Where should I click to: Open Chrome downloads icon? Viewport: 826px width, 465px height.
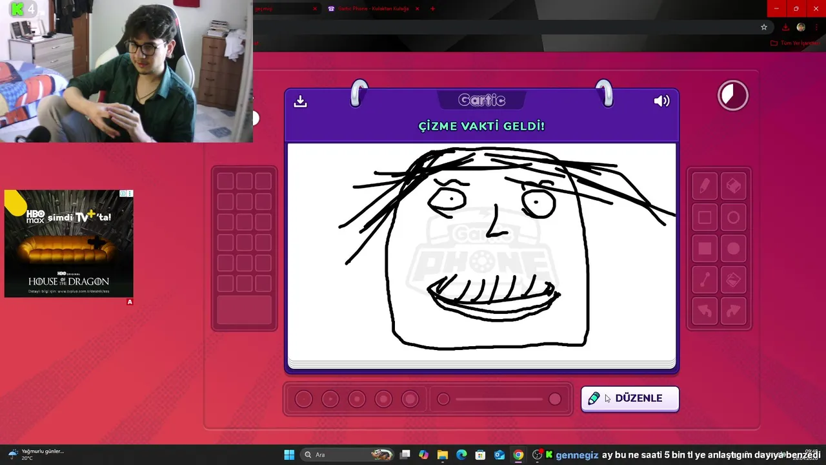pyautogui.click(x=785, y=27)
